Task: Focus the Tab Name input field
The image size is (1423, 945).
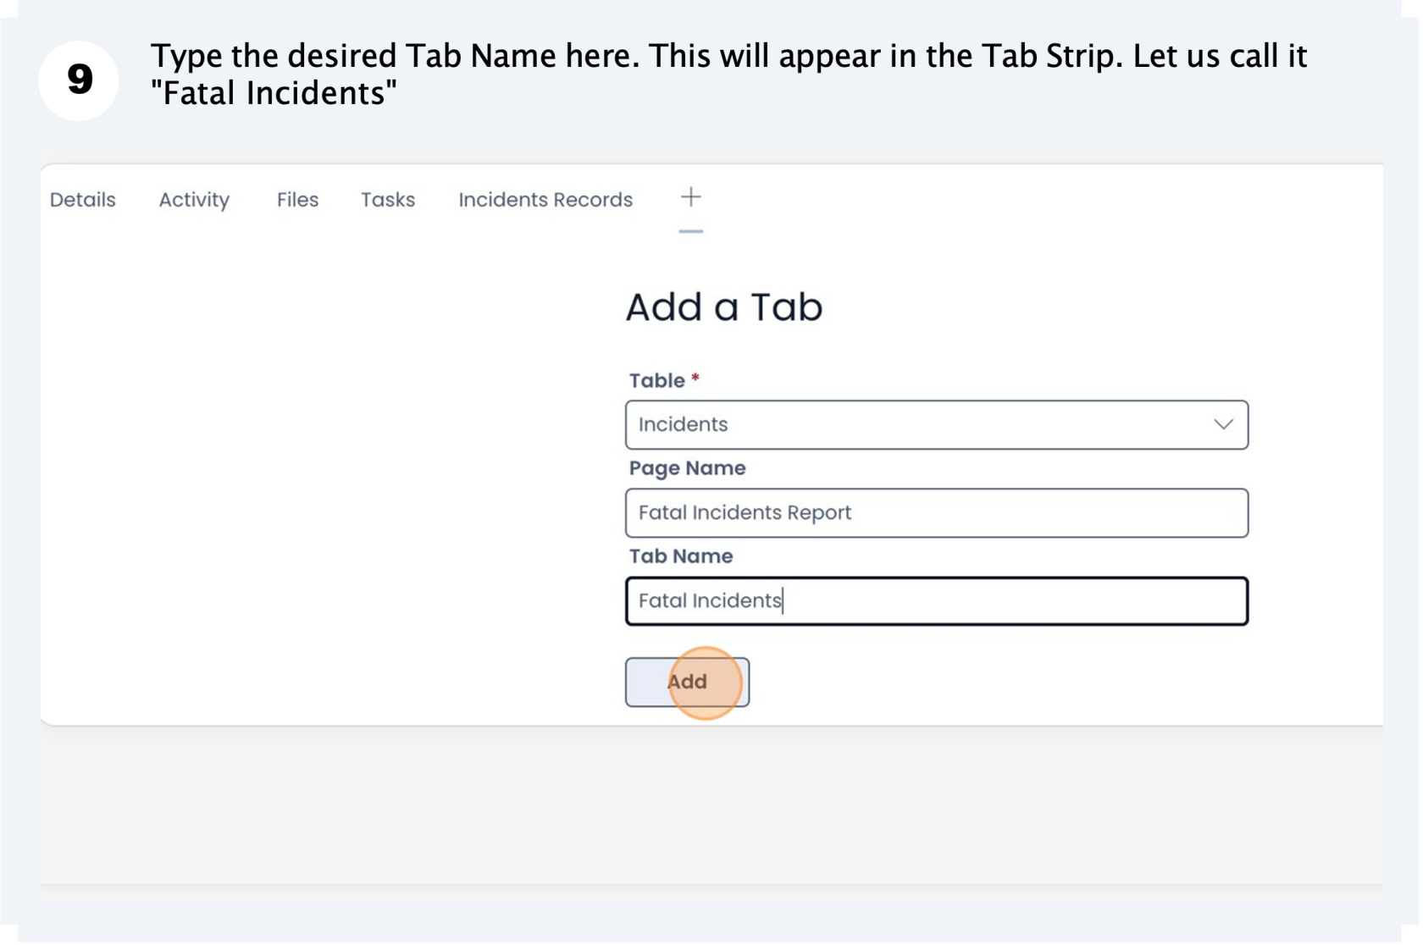Action: pos(937,601)
